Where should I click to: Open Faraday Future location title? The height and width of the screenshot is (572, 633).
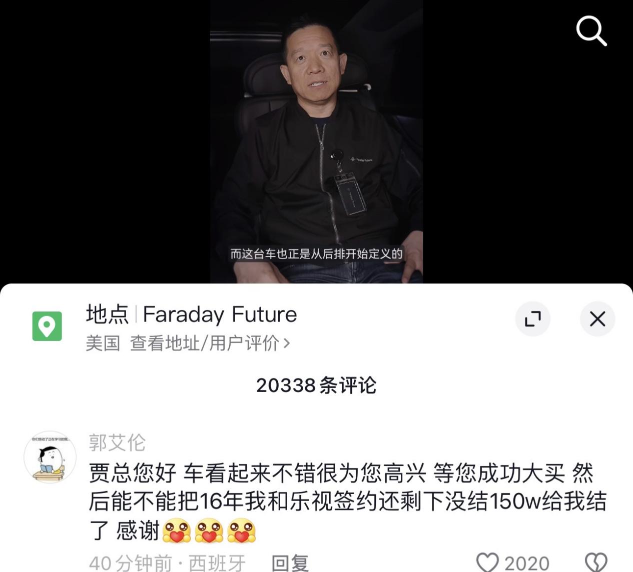point(220,314)
